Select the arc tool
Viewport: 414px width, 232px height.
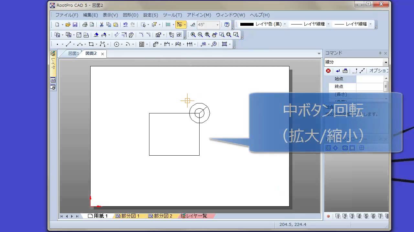coord(128,44)
